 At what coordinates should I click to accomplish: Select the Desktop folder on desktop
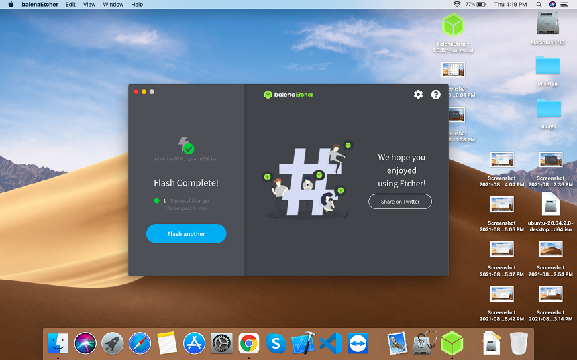547,66
